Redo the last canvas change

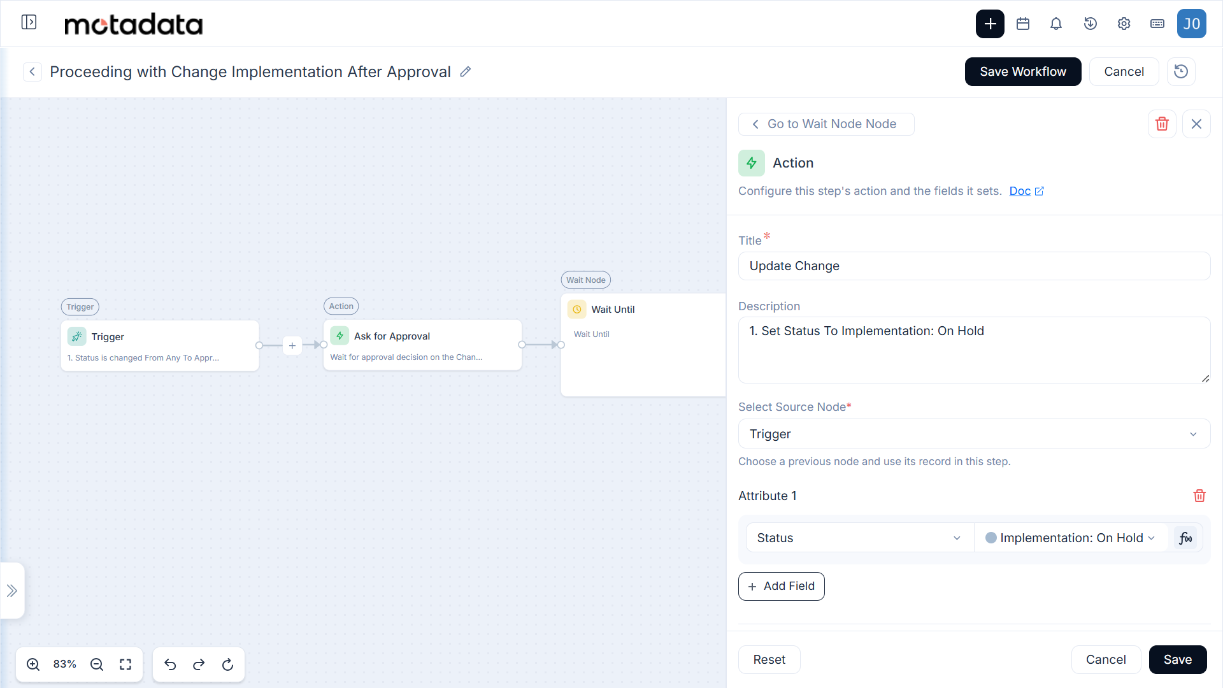point(199,664)
